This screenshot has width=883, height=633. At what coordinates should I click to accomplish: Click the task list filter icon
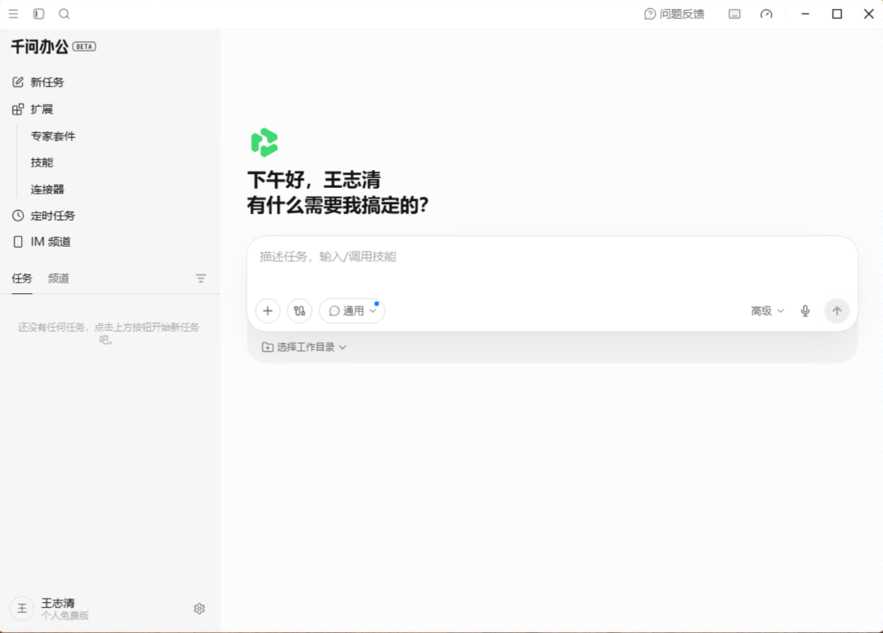[x=200, y=279]
